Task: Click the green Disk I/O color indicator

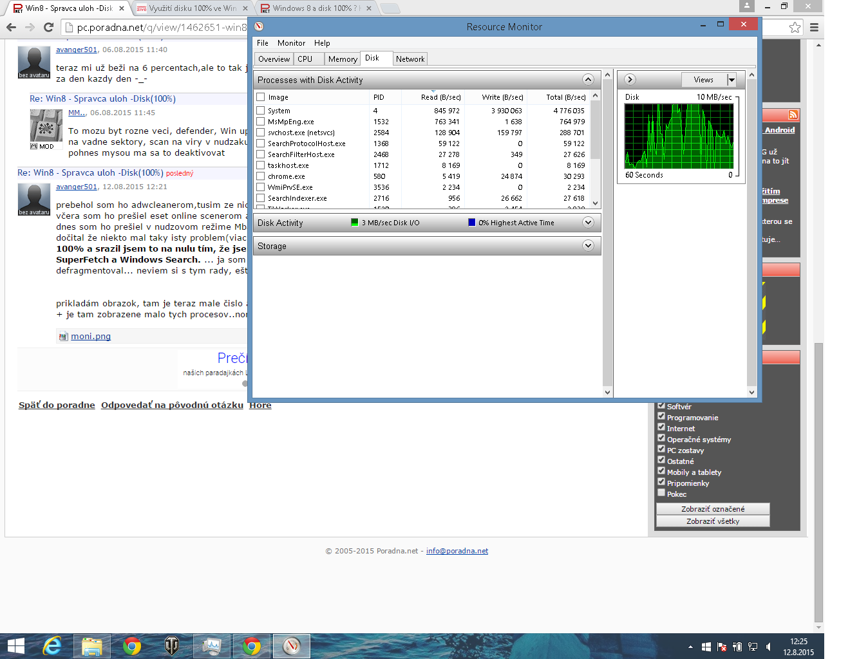Action: pos(354,223)
